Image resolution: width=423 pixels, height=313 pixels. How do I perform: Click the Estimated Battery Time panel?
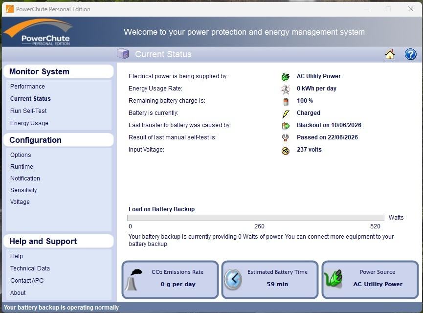pos(270,280)
